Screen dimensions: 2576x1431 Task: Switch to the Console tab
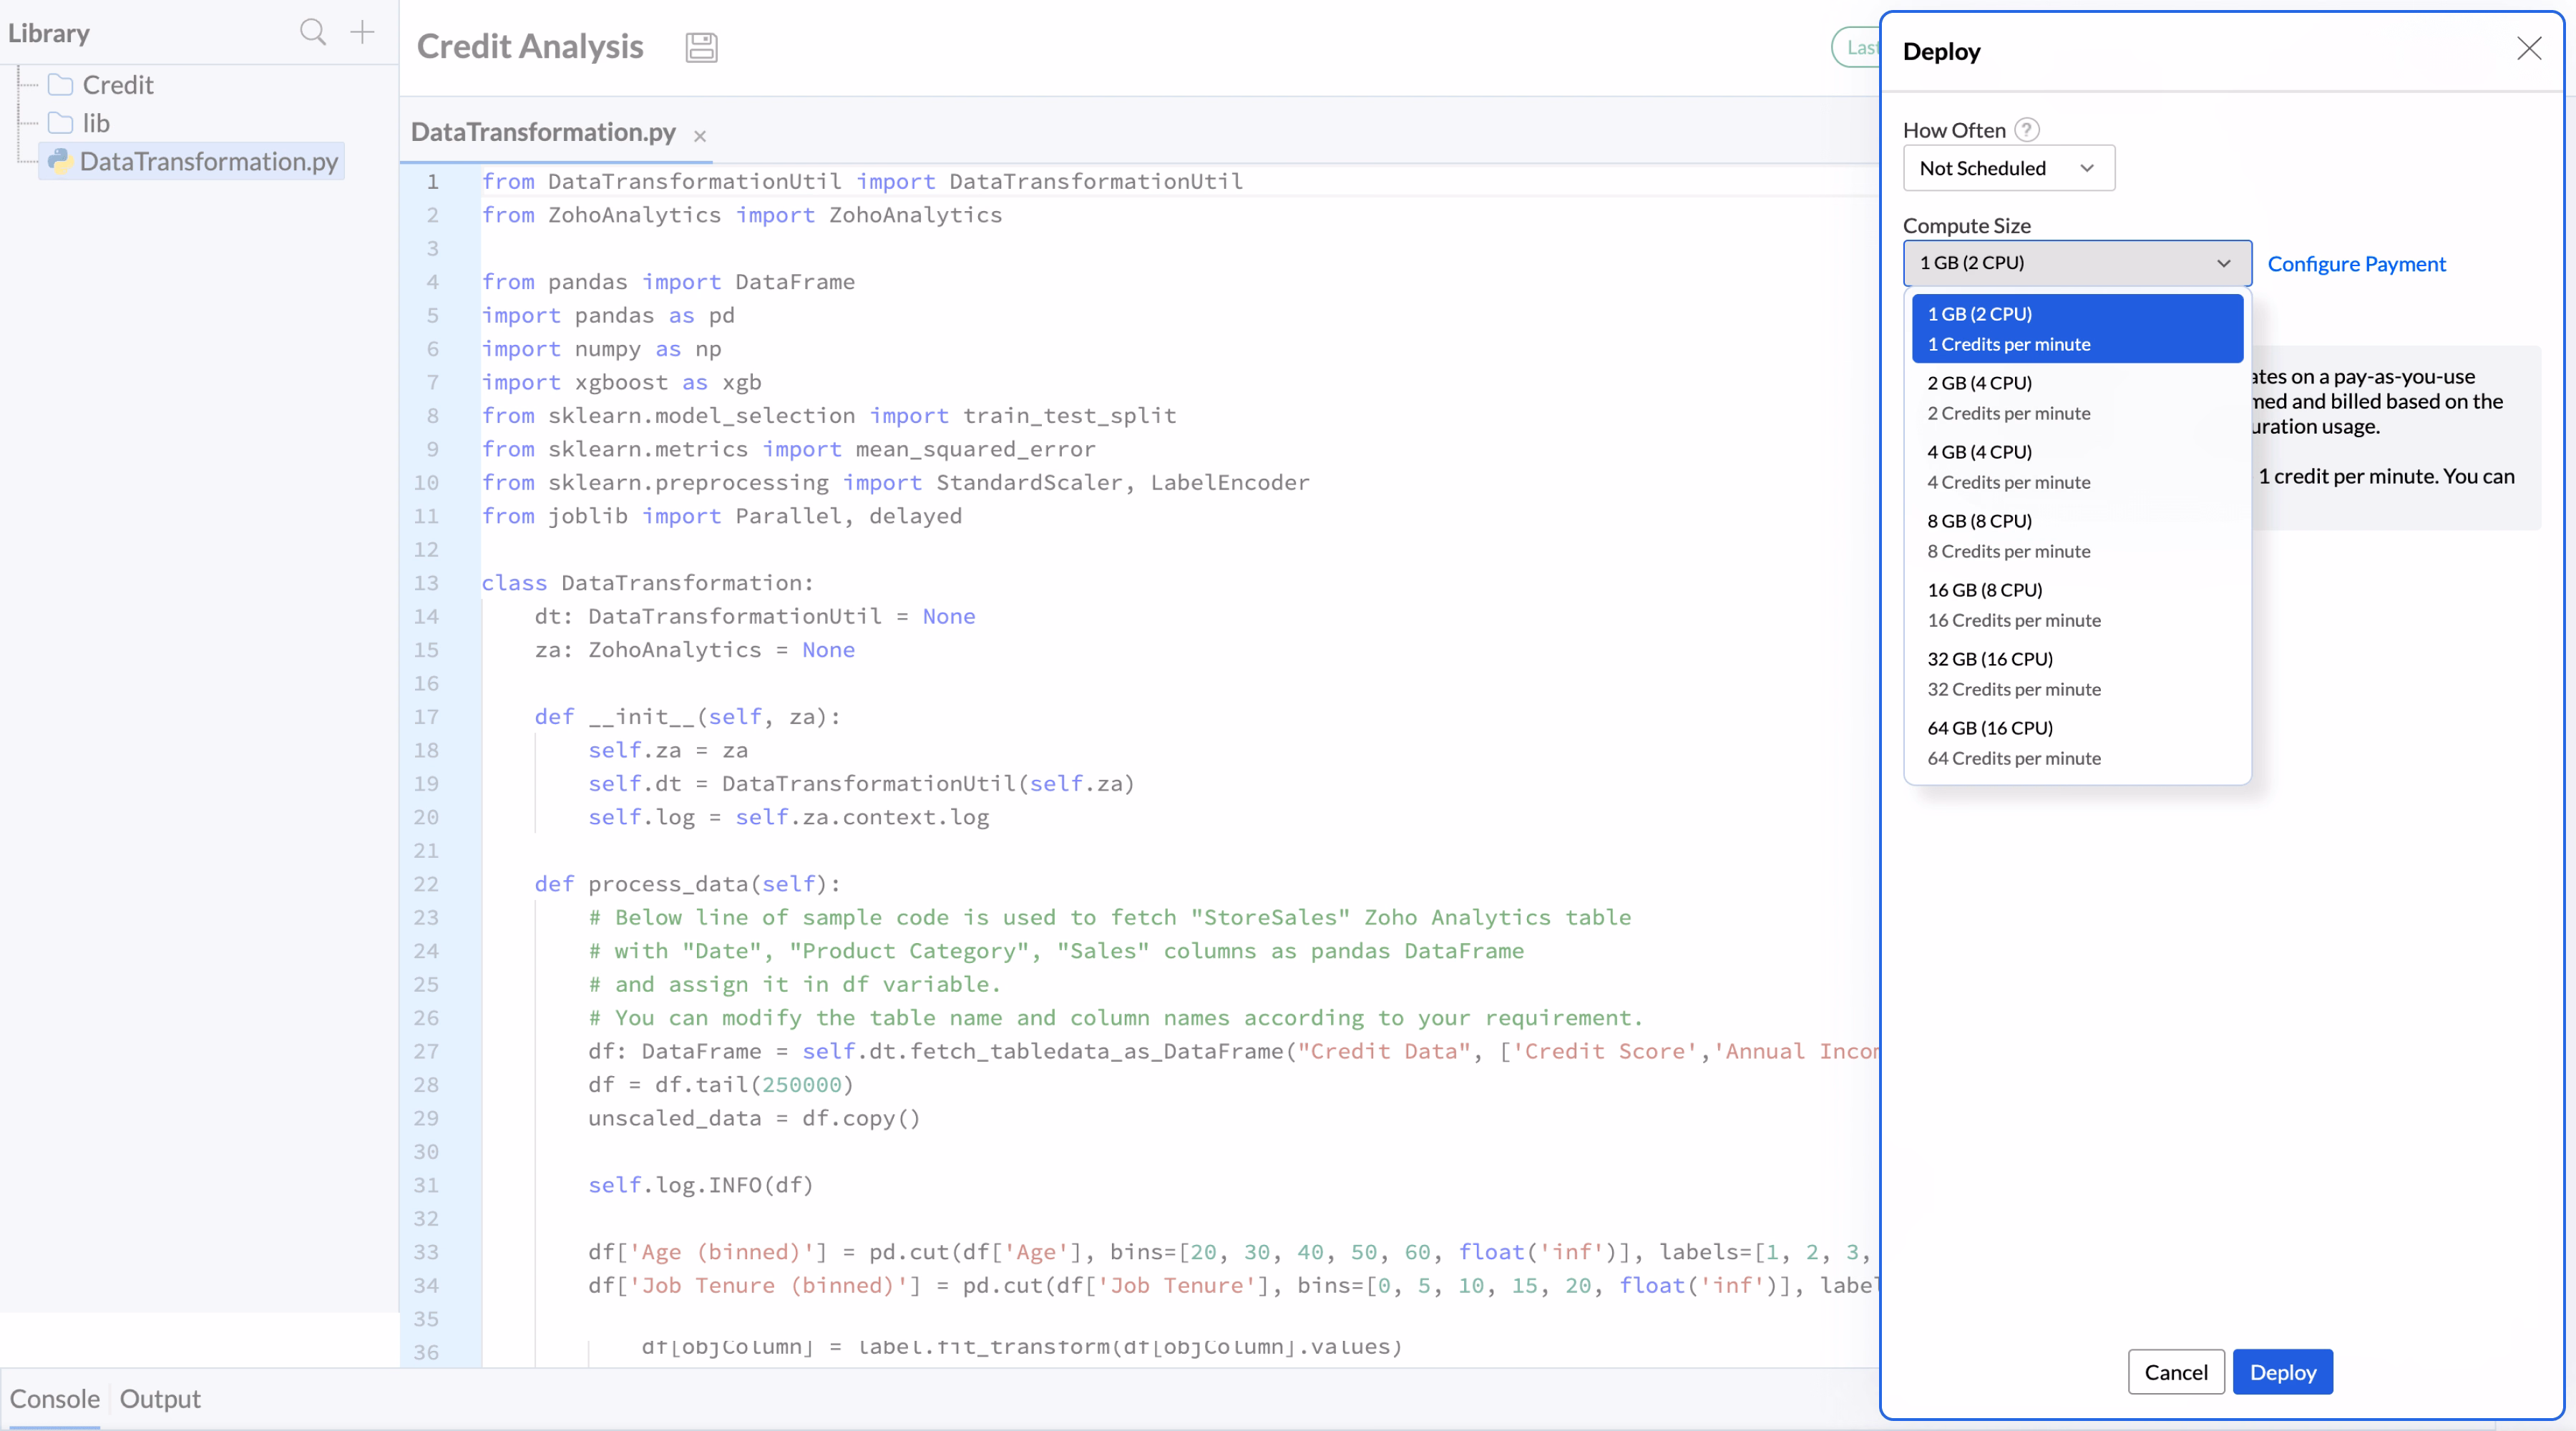pos(54,1398)
